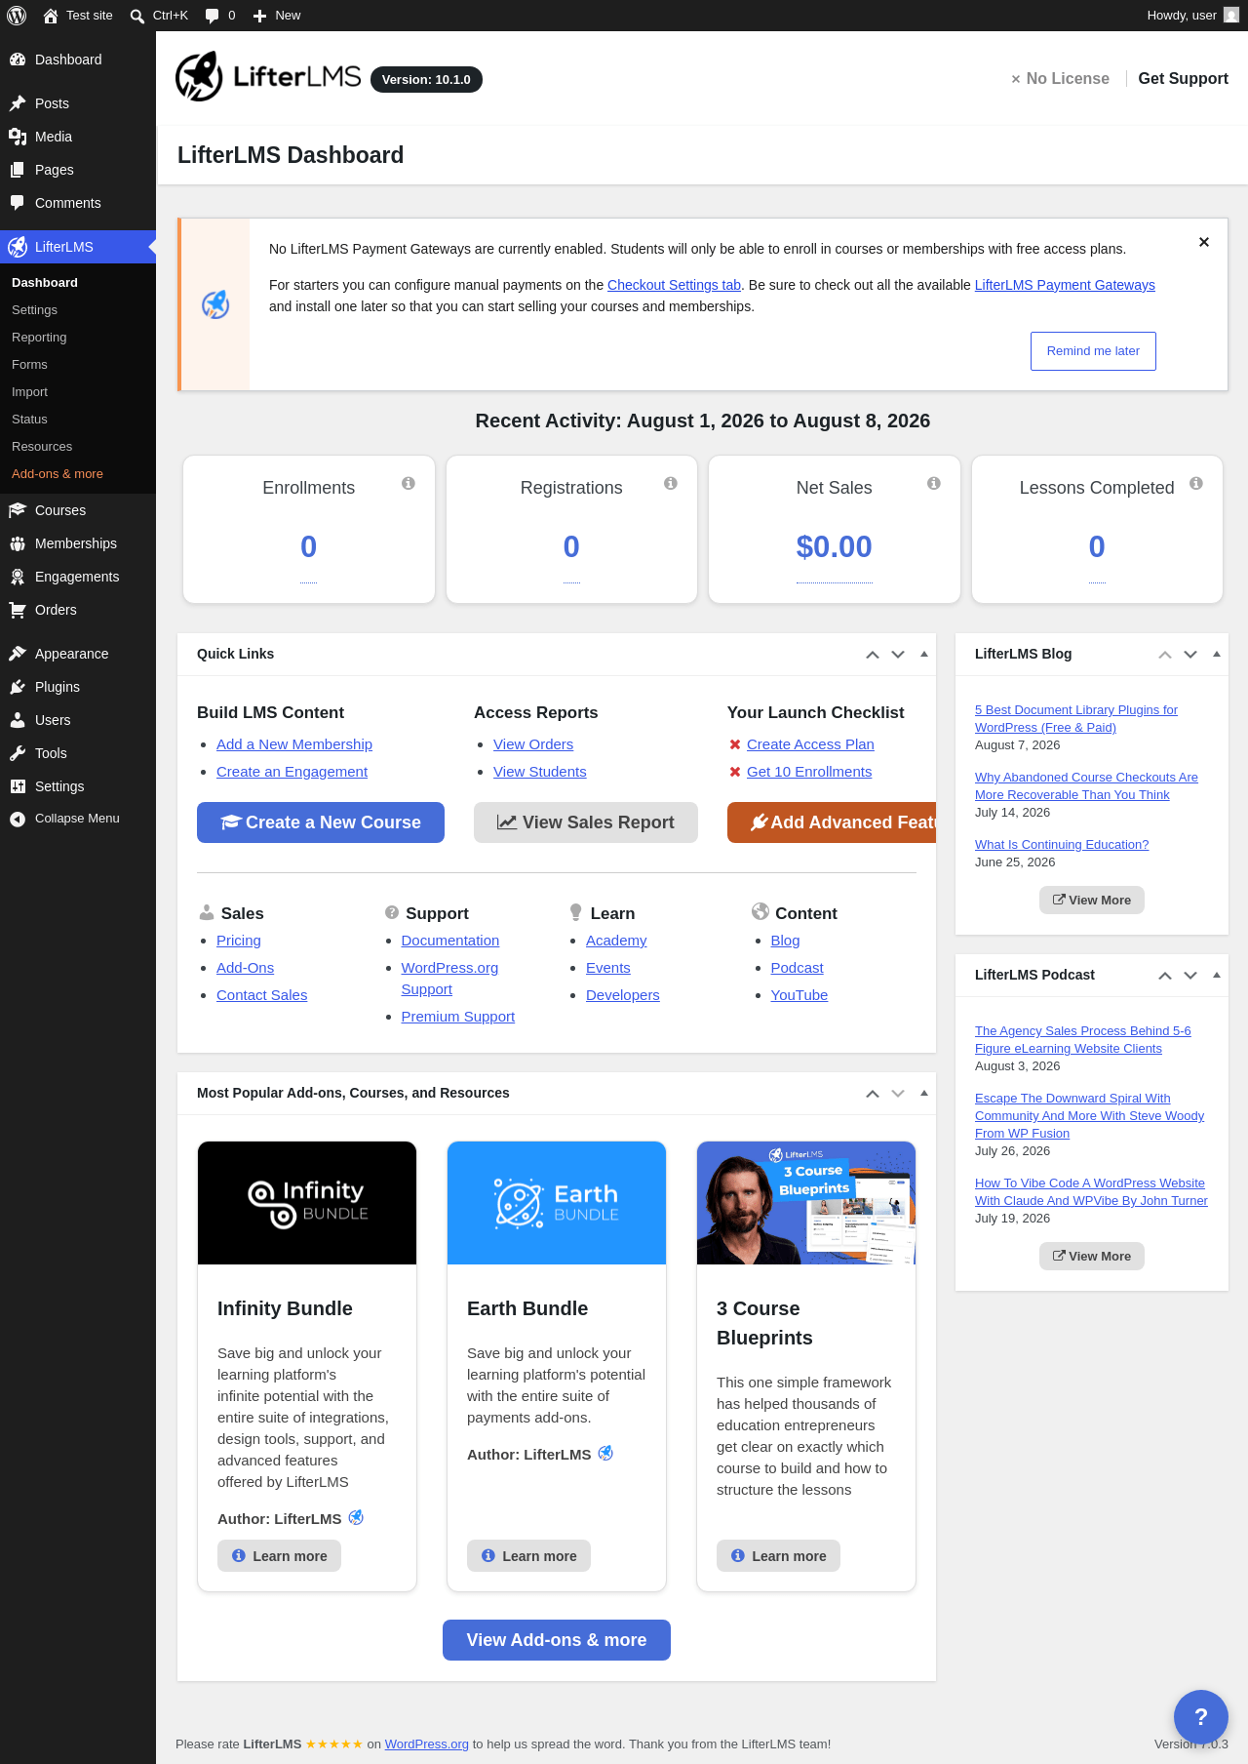Click View Add-ons & more button
Image resolution: width=1248 pixels, height=1764 pixels.
[x=557, y=1640]
